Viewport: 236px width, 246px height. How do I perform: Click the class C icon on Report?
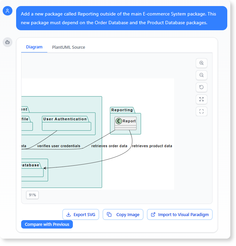point(119,121)
